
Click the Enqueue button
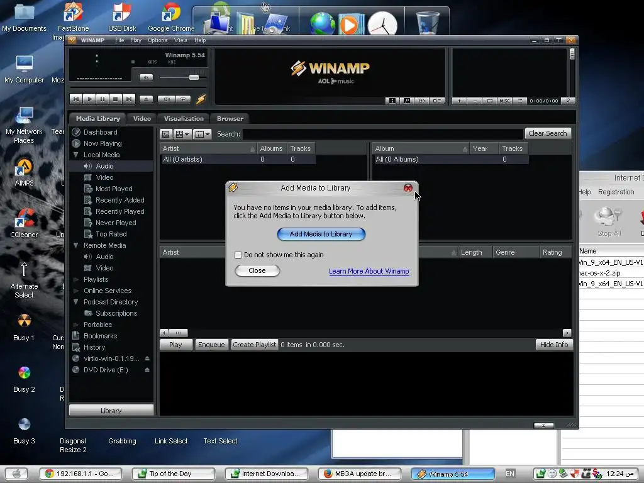pos(211,345)
